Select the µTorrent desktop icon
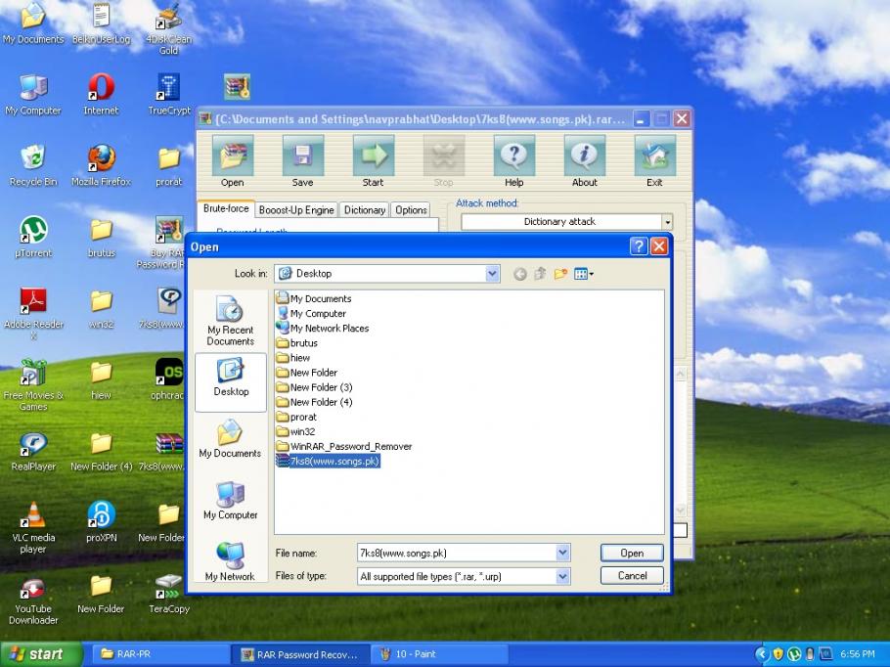 point(33,238)
